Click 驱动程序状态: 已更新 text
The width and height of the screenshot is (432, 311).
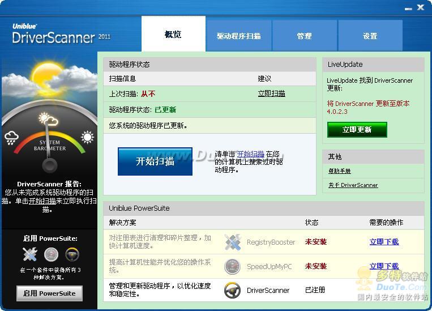coord(143,110)
